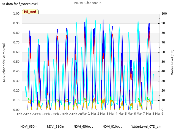This screenshot has height=132, width=176.
Task: Click the 90 right axis value
Action: (x=163, y=23)
